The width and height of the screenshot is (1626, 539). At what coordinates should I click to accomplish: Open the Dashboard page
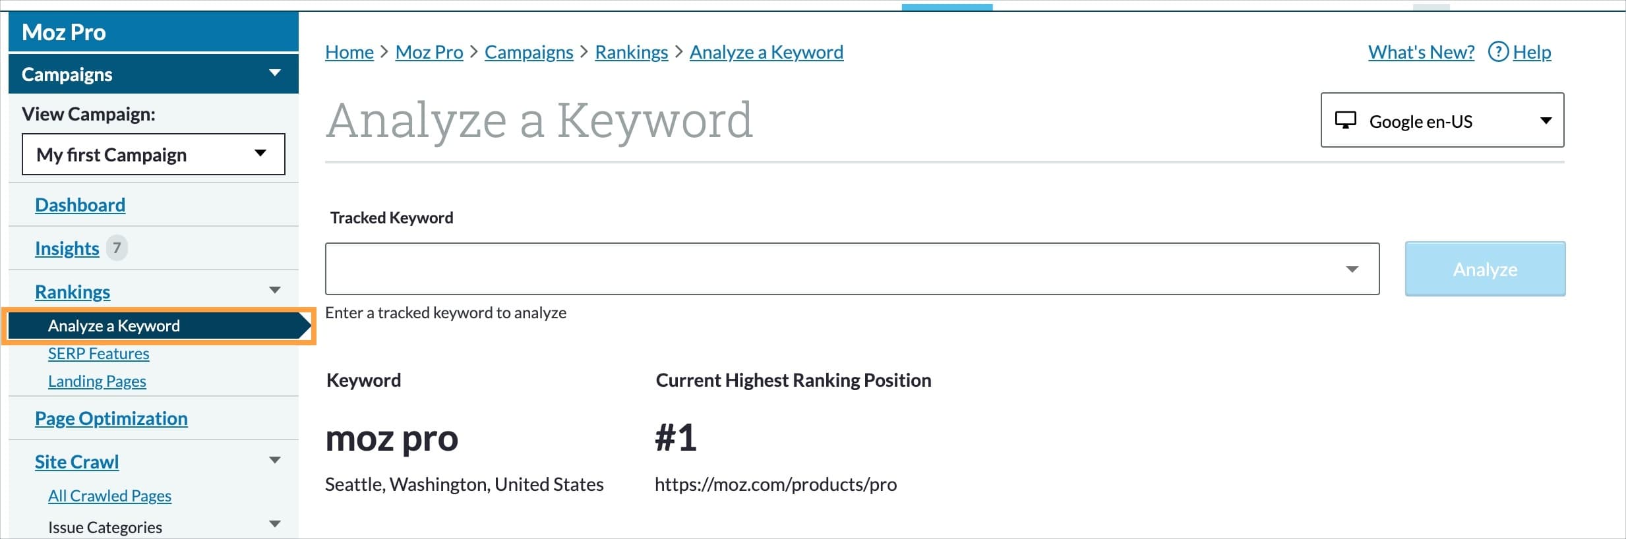point(80,204)
